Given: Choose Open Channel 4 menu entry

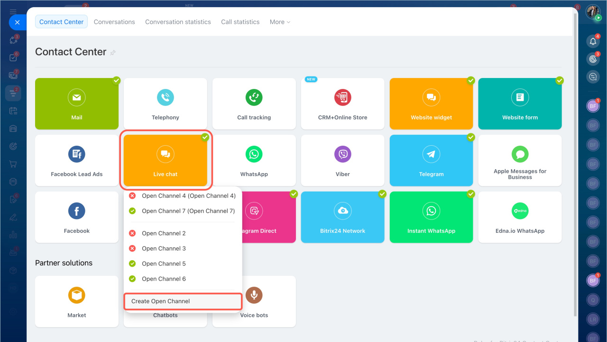Looking at the screenshot, I should [188, 196].
